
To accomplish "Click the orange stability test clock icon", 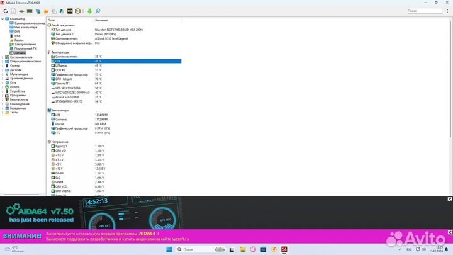I will (77, 11).
